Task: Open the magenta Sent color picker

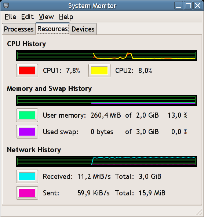Action: pyautogui.click(x=27, y=193)
